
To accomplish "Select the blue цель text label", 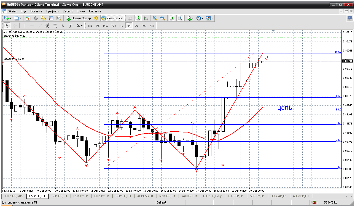I will (284, 108).
